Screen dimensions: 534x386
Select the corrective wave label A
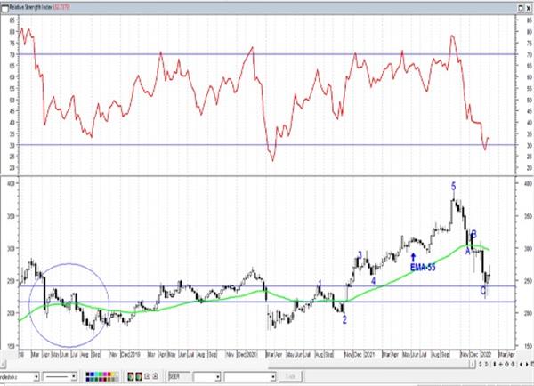click(468, 251)
